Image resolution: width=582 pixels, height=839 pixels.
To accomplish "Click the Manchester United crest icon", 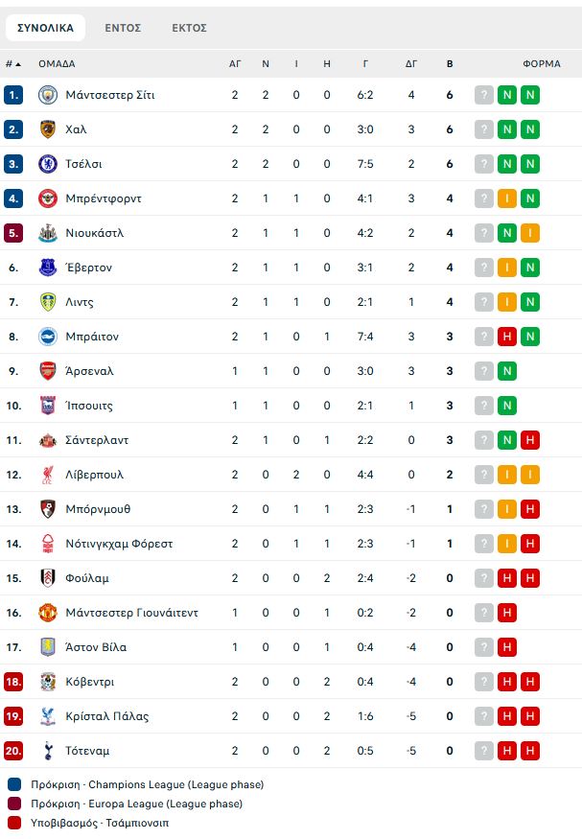I will [x=48, y=613].
